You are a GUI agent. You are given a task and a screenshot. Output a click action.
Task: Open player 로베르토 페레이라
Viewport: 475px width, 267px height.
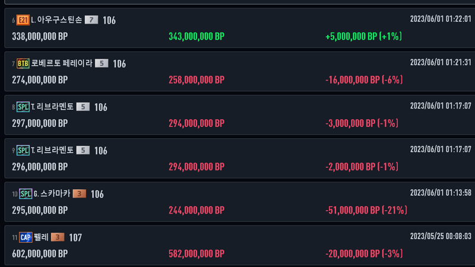click(x=62, y=63)
